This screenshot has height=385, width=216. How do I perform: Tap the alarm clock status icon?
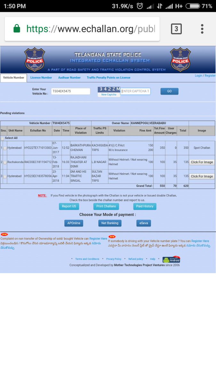click(140, 6)
